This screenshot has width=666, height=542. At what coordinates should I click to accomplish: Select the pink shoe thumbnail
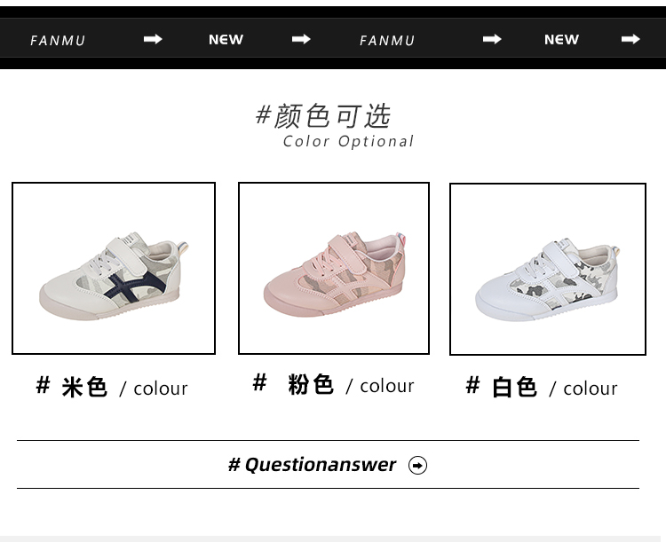(x=334, y=268)
